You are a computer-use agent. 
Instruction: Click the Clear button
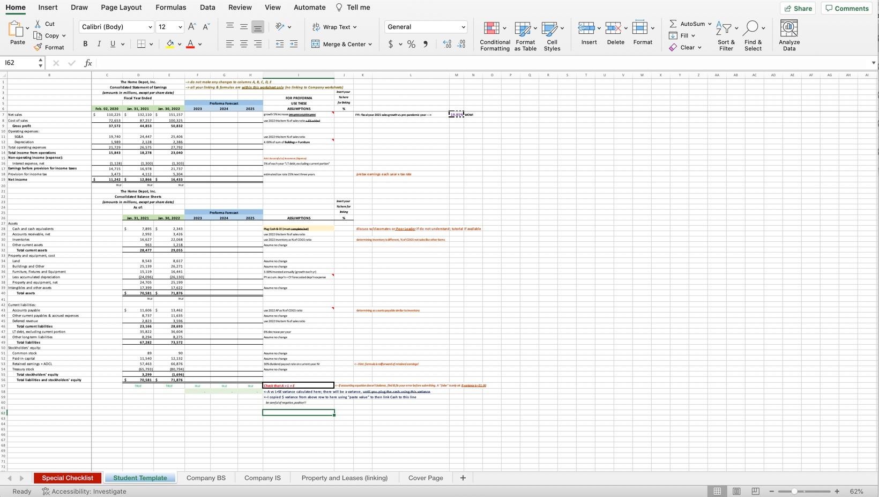686,48
